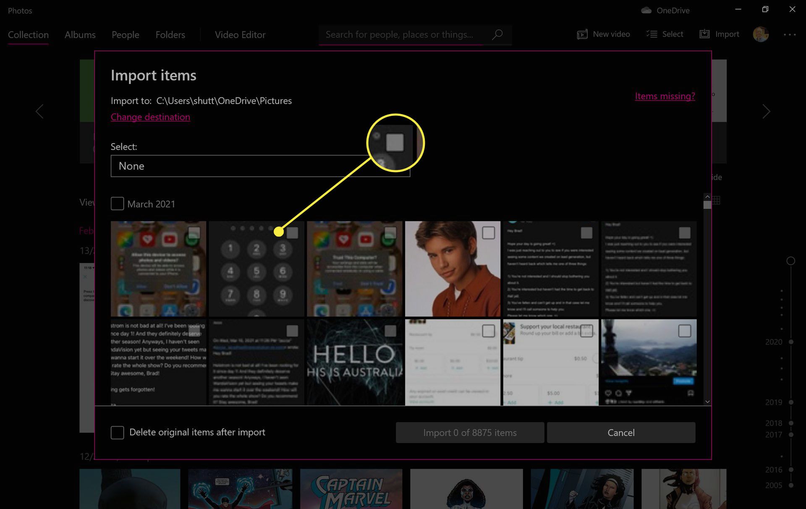Toggle the March 2021 checkbox
806x509 pixels.
point(117,204)
